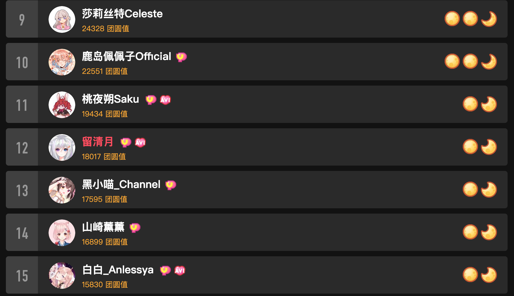Open the red-haired avatar of 桃夜朔Saku
The height and width of the screenshot is (296, 514).
coord(62,105)
